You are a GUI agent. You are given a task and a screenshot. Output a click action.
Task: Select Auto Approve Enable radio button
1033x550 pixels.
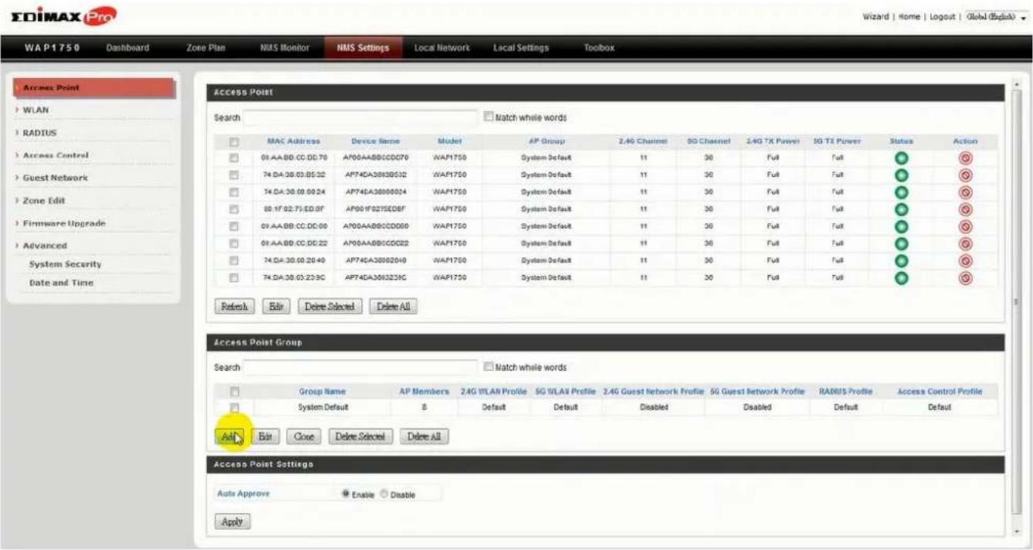click(x=346, y=494)
